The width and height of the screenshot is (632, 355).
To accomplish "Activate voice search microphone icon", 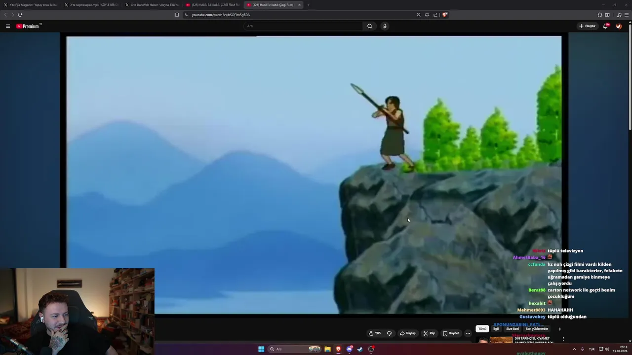I will click(385, 26).
